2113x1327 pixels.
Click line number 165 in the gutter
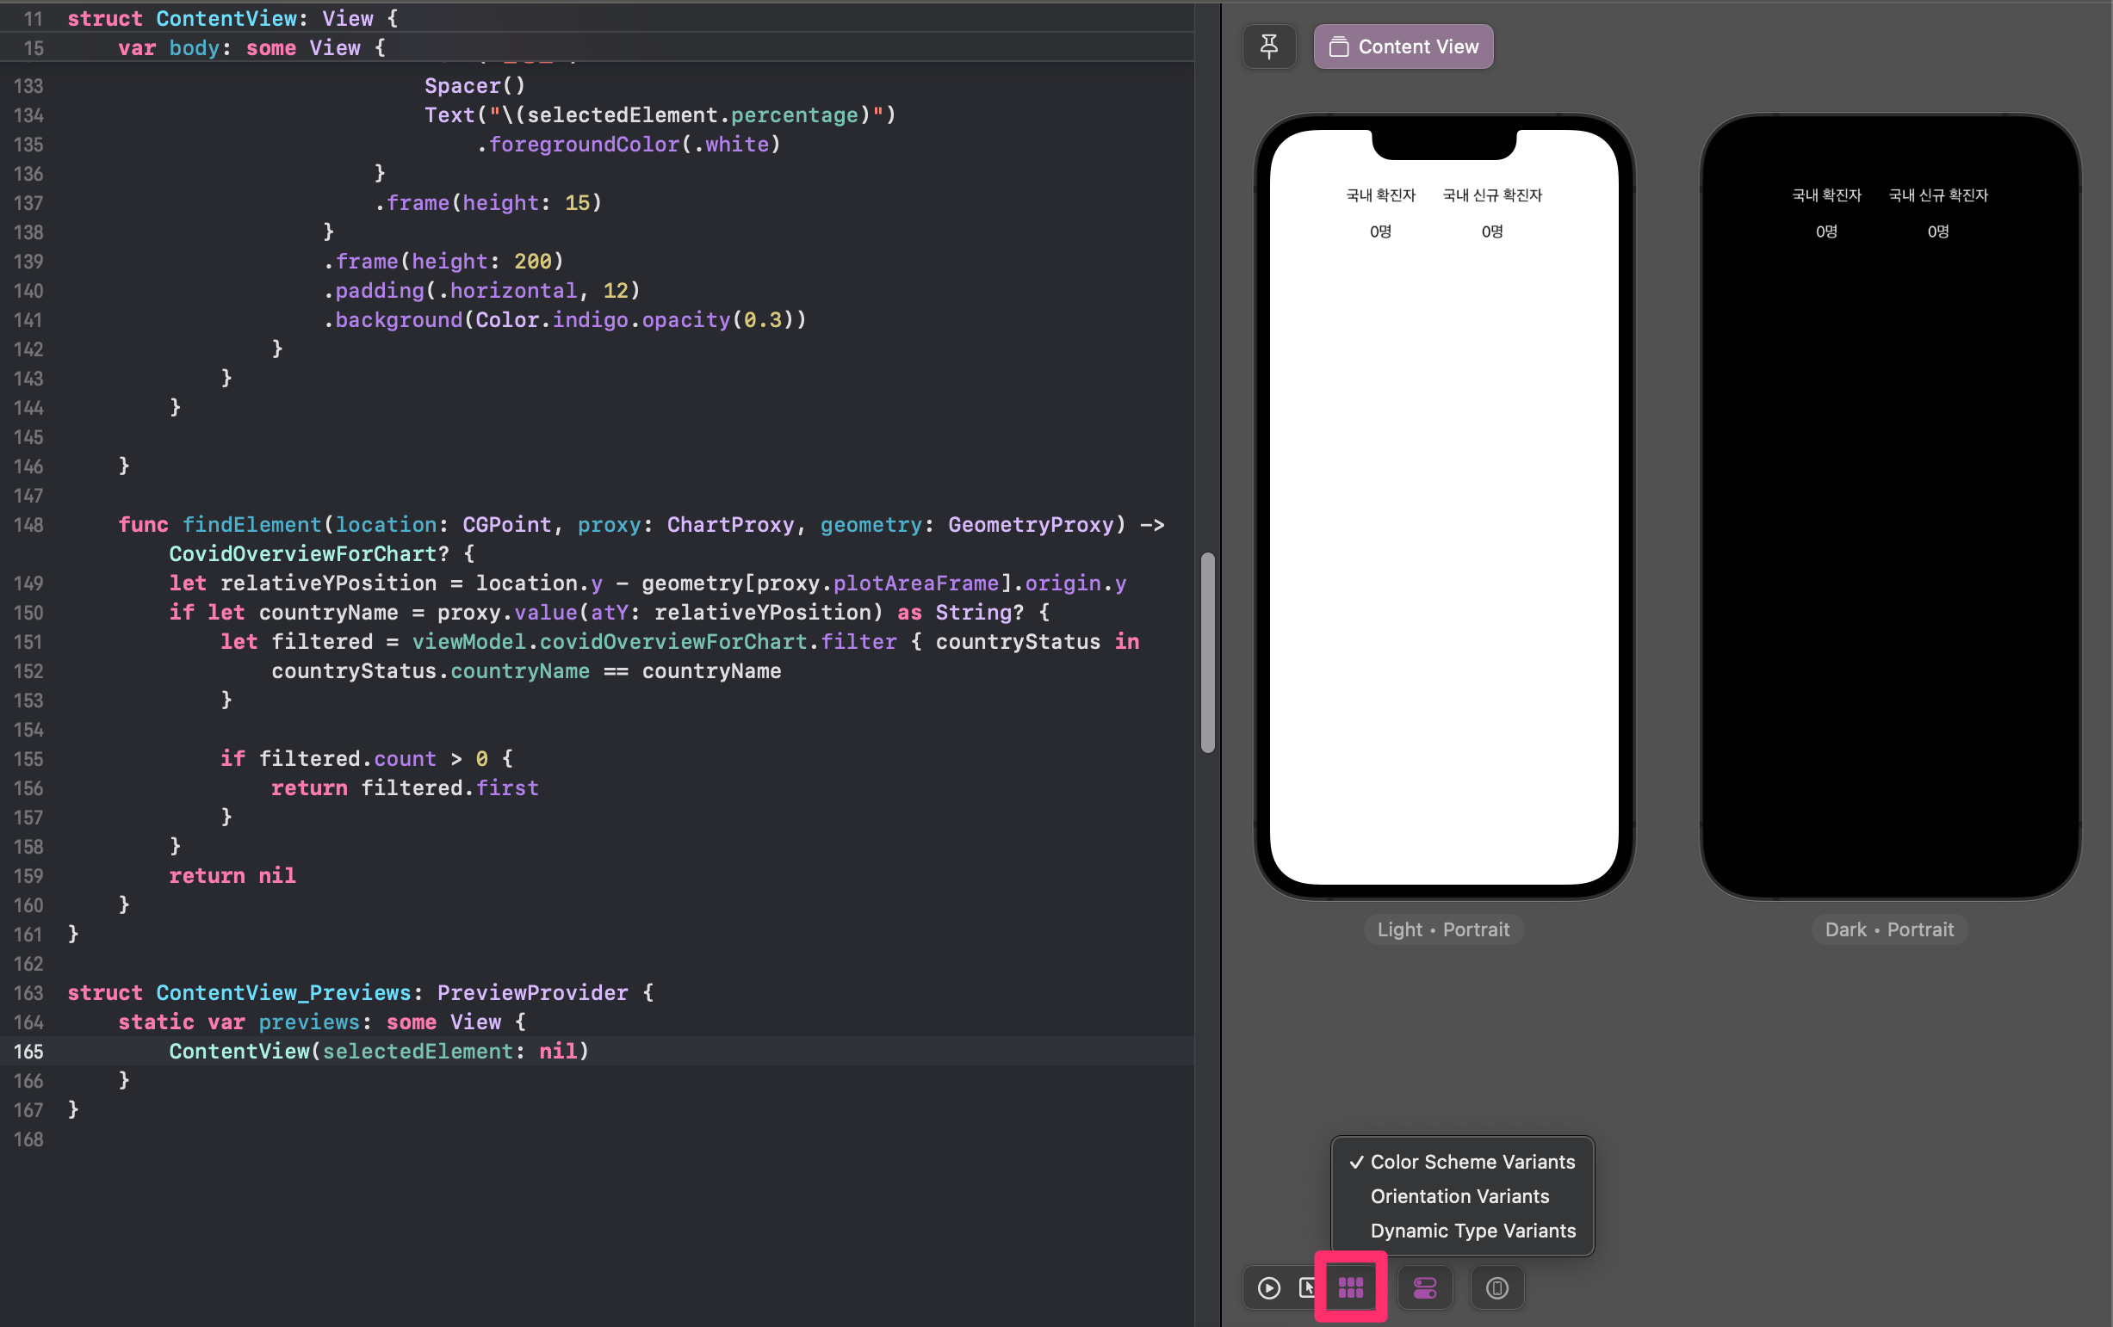(28, 1051)
